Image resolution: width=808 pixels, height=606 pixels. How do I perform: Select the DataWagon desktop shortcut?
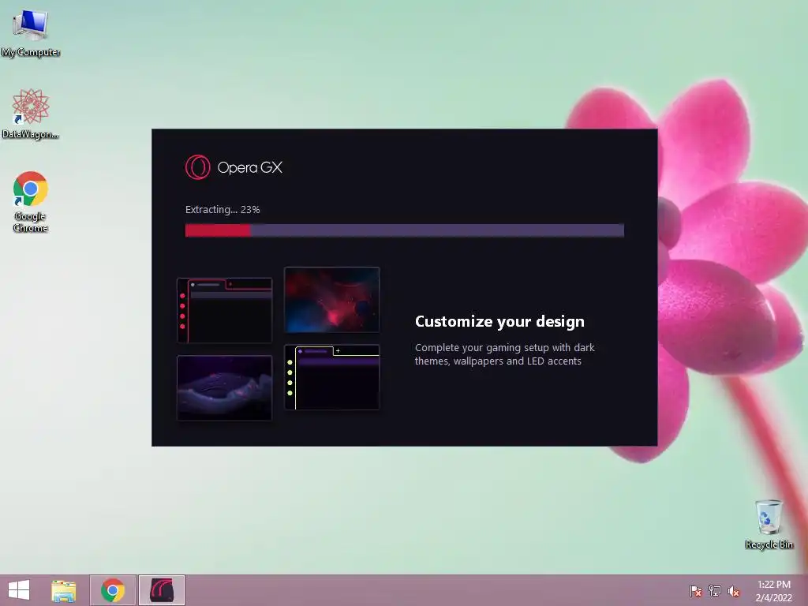tap(31, 114)
